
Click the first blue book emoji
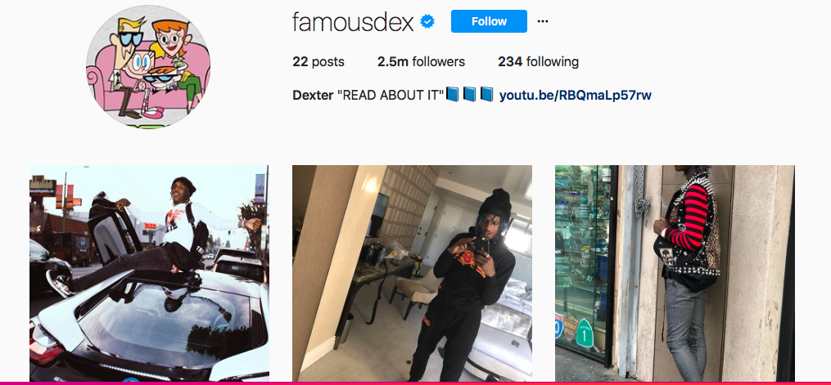pyautogui.click(x=452, y=95)
